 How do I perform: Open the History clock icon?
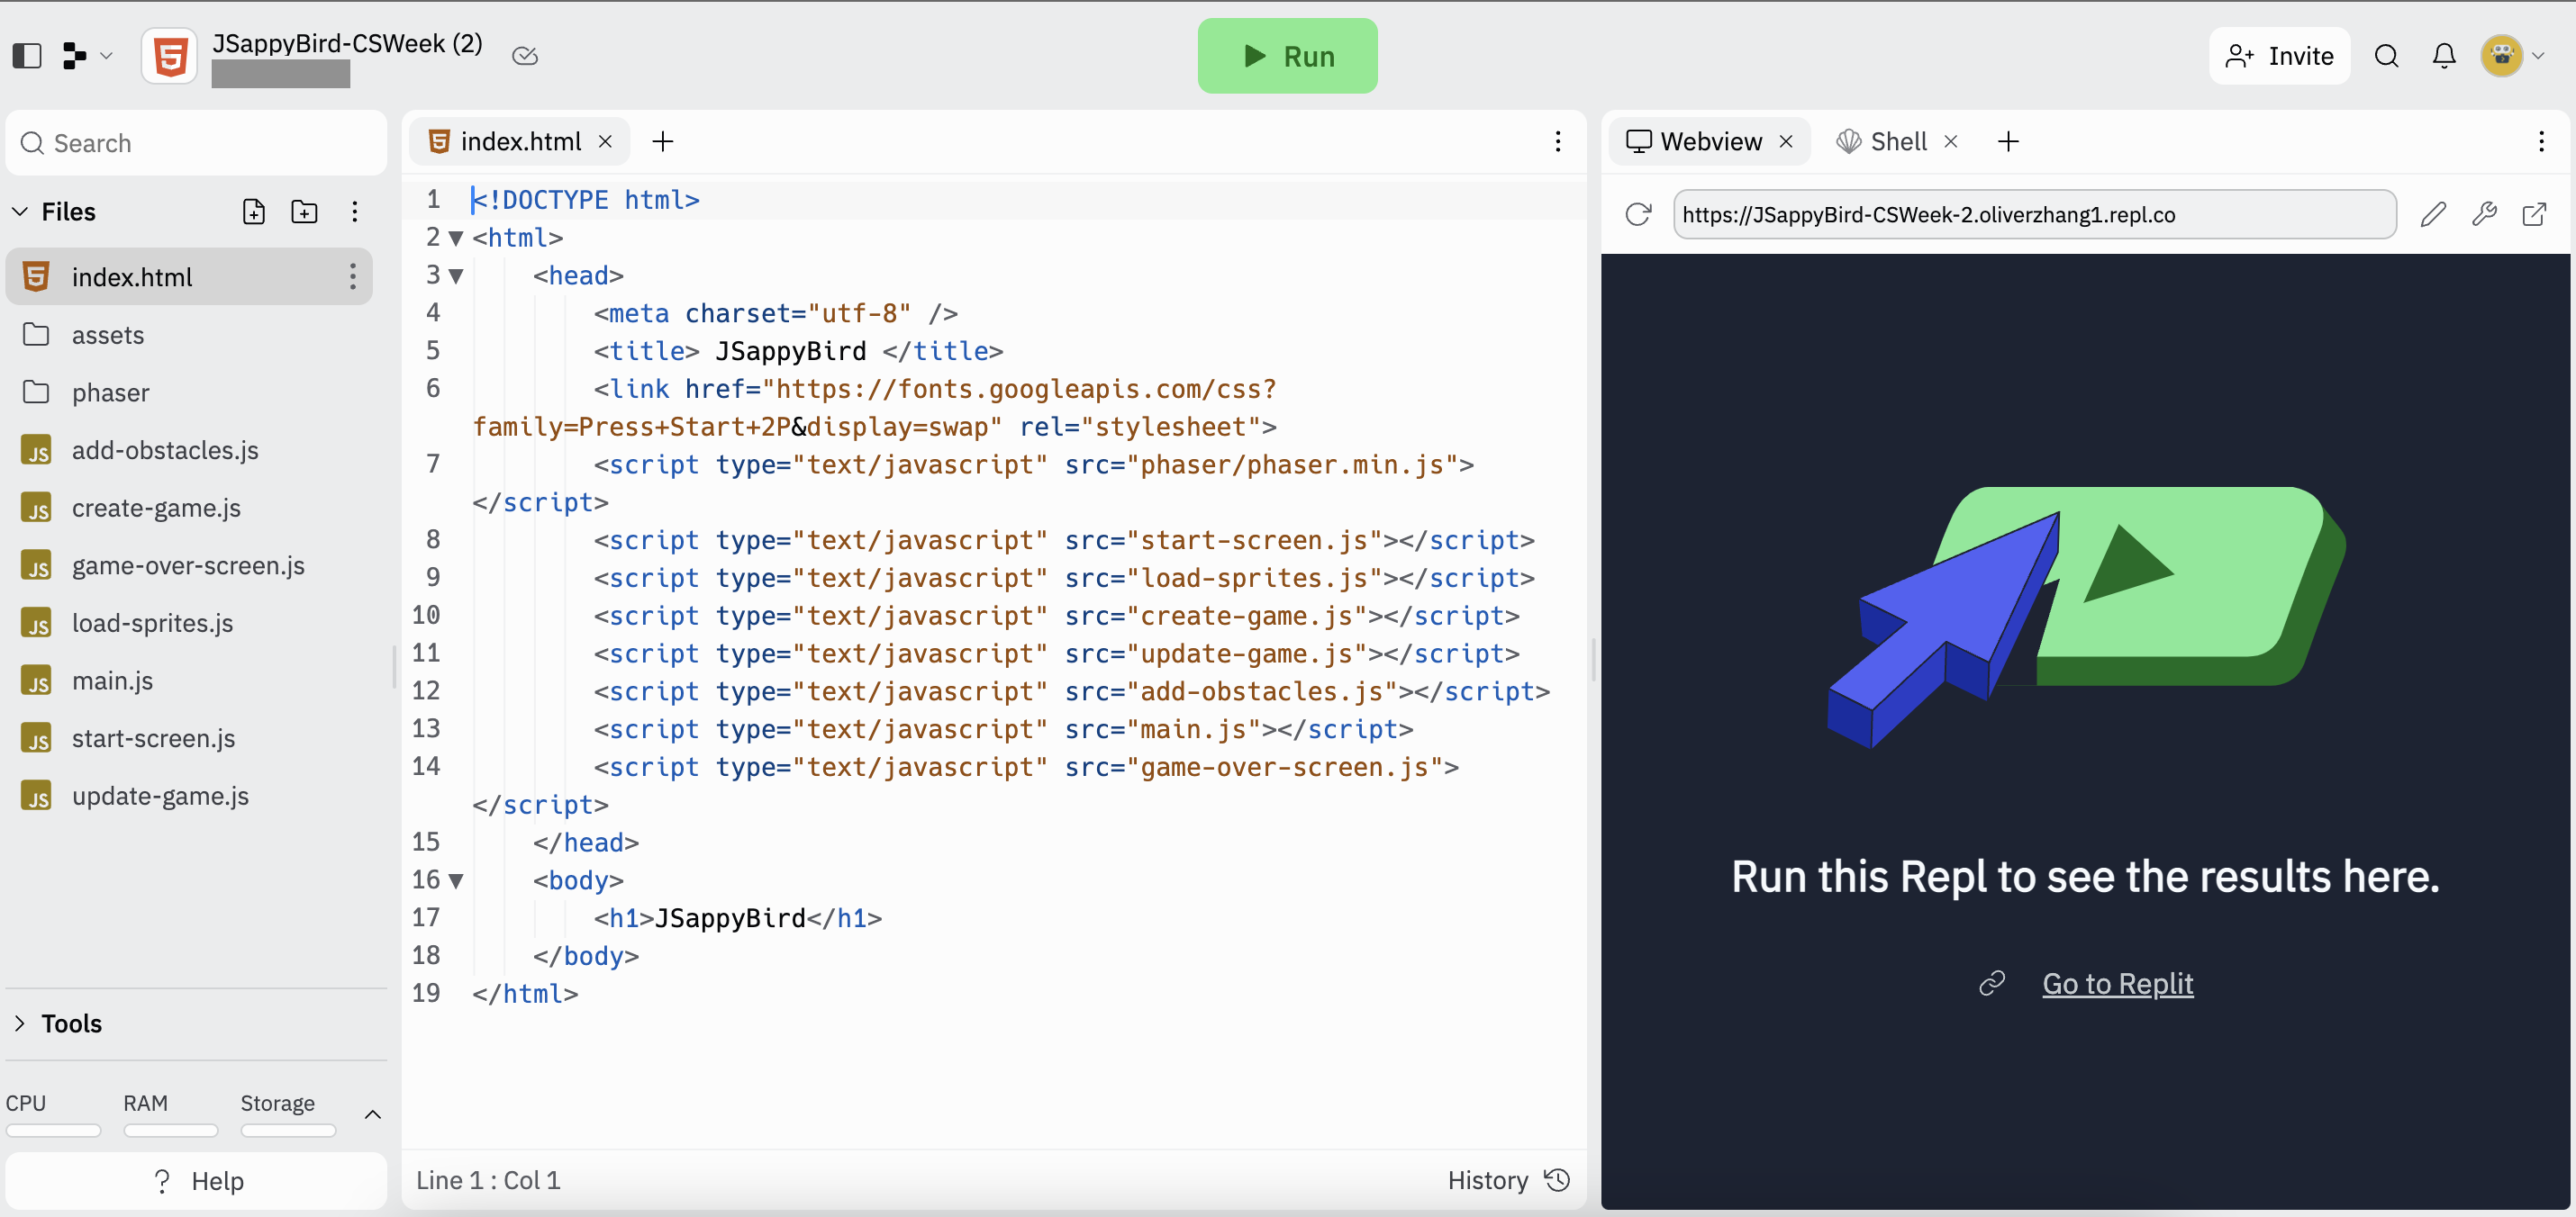1557,1180
